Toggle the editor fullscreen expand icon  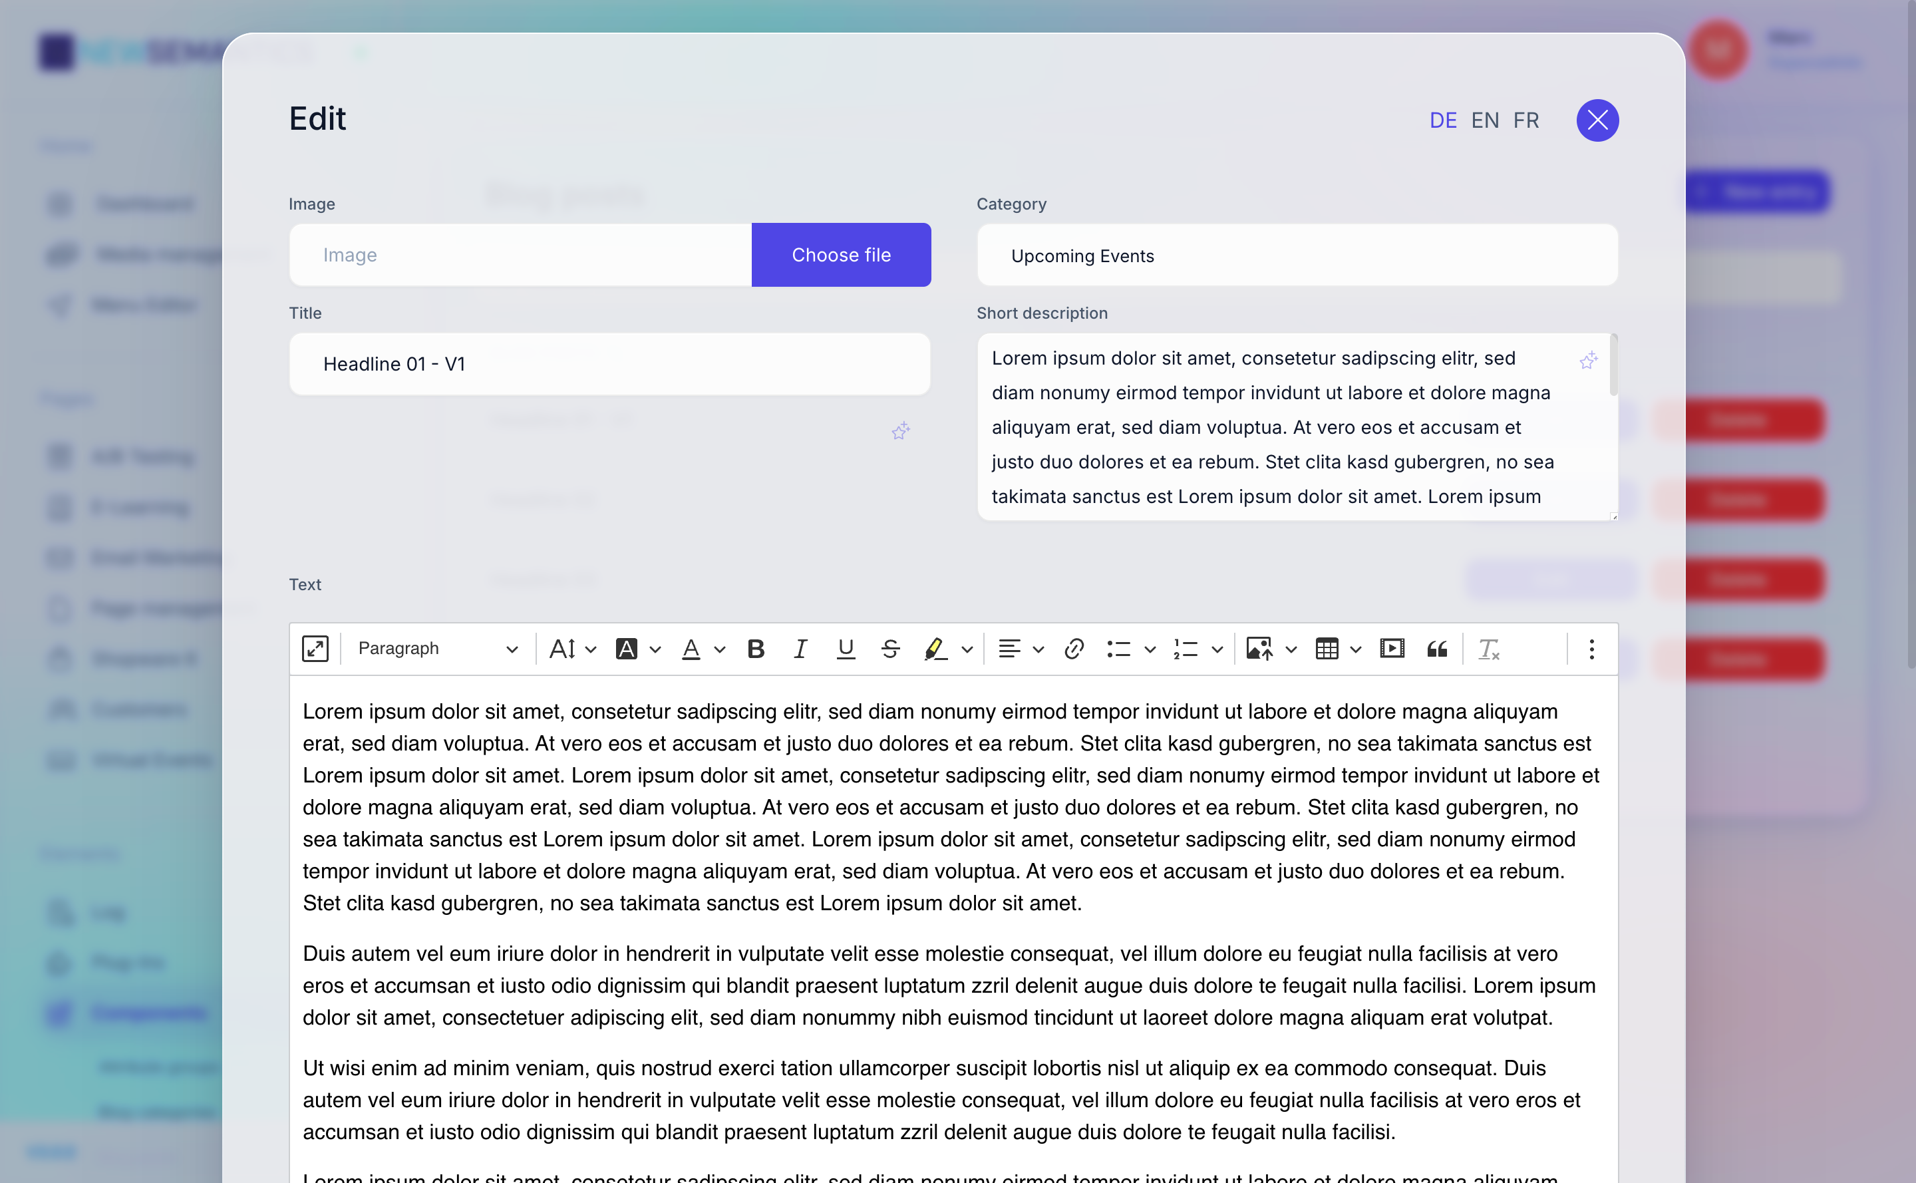coord(315,649)
